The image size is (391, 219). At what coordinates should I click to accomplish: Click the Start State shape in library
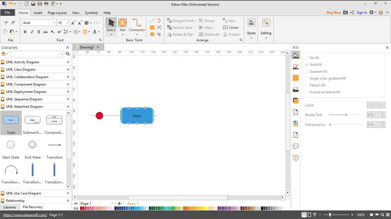coord(10,145)
